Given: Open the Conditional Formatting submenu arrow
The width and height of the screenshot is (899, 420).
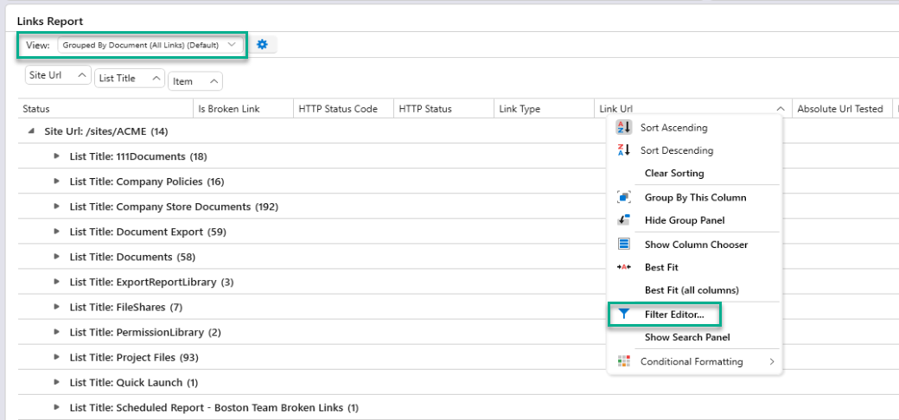Looking at the screenshot, I should (x=772, y=361).
